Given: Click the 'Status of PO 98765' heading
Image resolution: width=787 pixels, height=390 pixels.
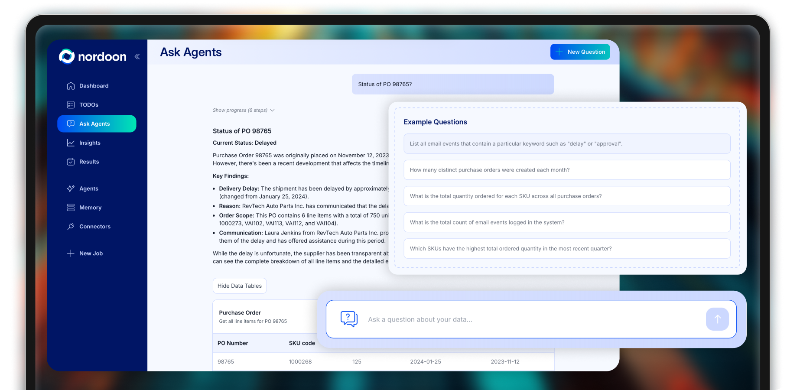Looking at the screenshot, I should click(x=242, y=131).
